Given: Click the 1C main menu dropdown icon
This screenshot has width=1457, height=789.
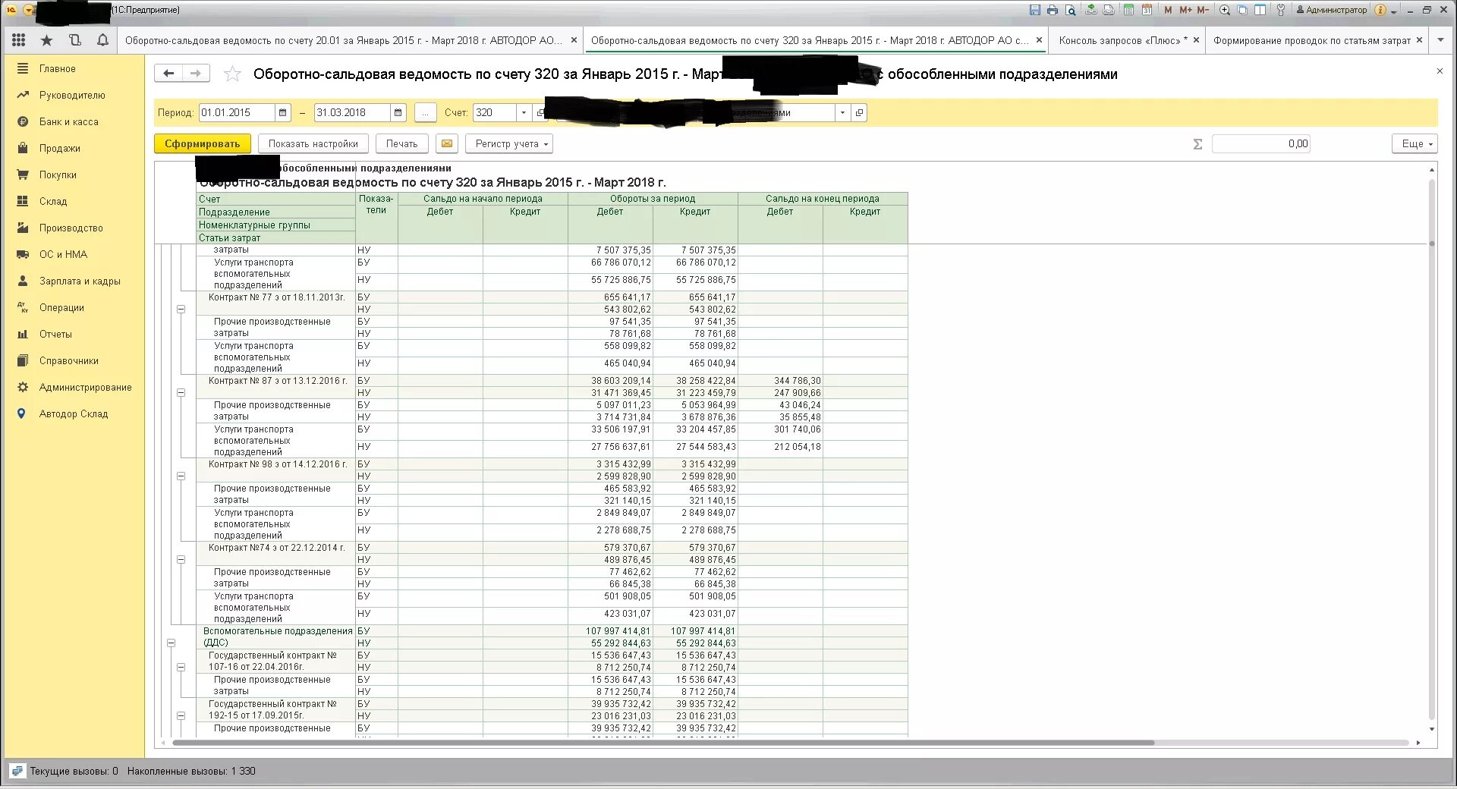Looking at the screenshot, I should click(29, 10).
